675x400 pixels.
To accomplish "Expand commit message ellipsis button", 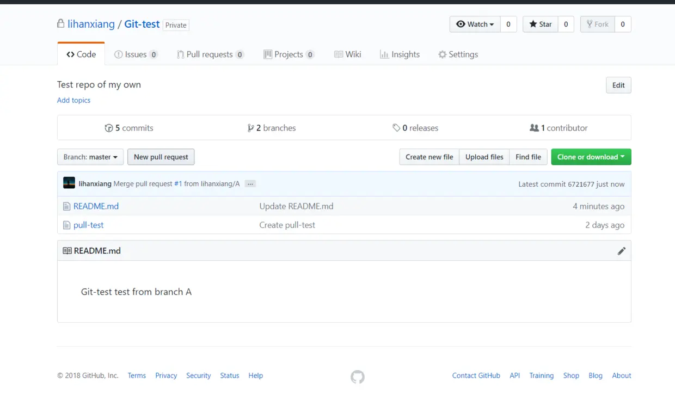I will coord(250,184).
